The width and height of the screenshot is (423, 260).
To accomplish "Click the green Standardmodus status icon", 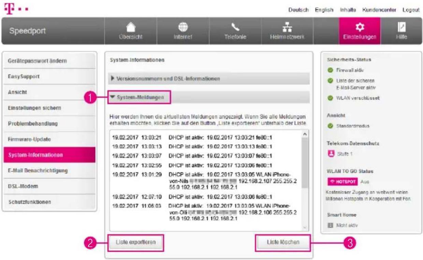I will coord(330,126).
